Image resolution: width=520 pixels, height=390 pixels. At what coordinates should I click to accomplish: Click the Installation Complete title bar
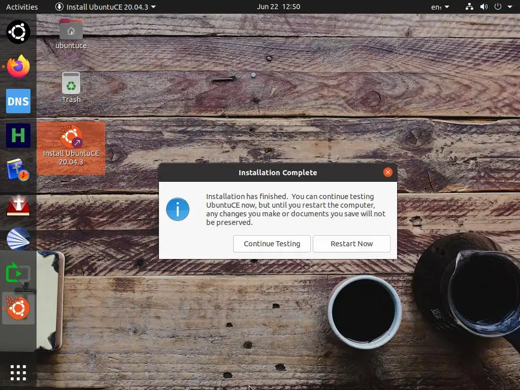278,173
